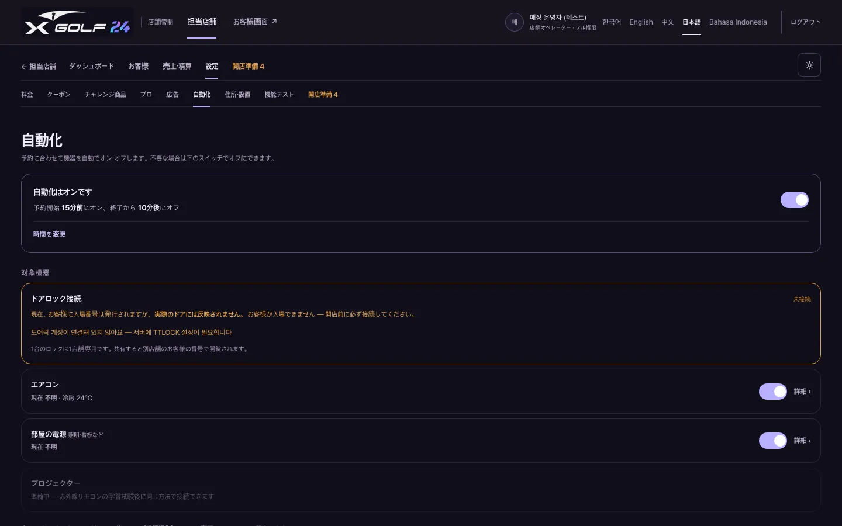Open the ダッシュボード tab
The width and height of the screenshot is (842, 526).
click(x=92, y=67)
